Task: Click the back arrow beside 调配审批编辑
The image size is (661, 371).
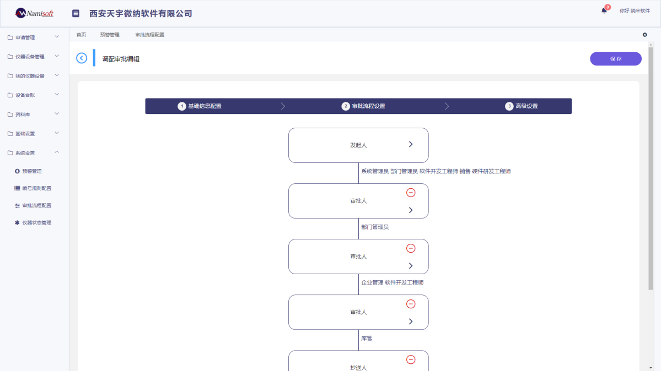Action: pos(81,58)
